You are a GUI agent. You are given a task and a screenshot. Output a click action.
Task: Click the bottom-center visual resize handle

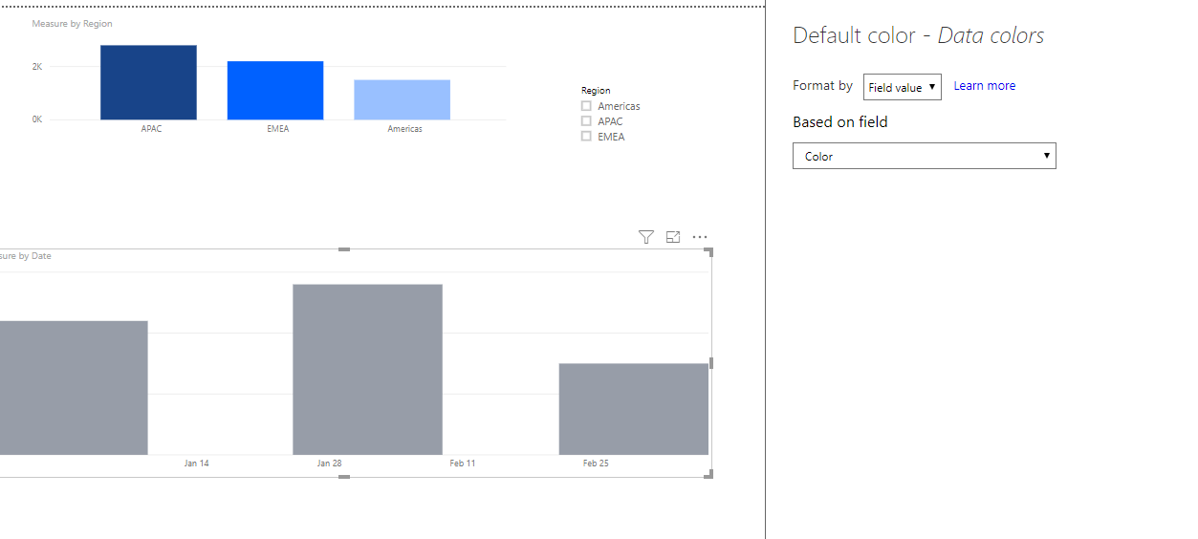344,477
